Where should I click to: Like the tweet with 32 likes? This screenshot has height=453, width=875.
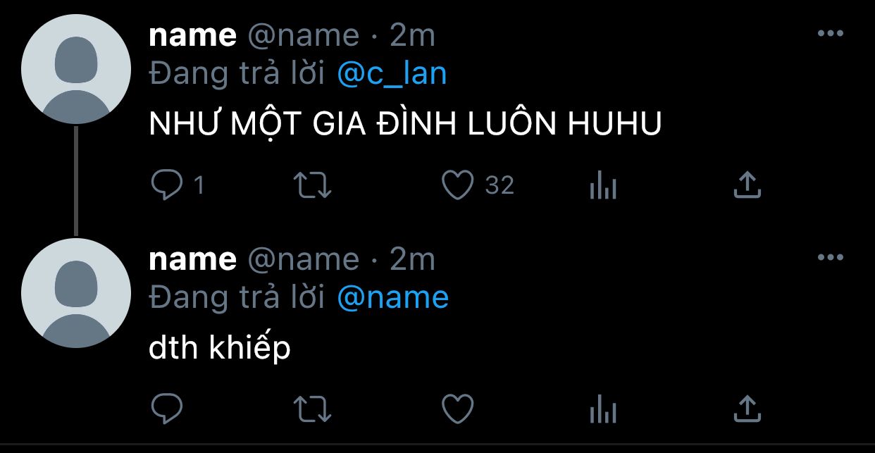click(x=457, y=185)
